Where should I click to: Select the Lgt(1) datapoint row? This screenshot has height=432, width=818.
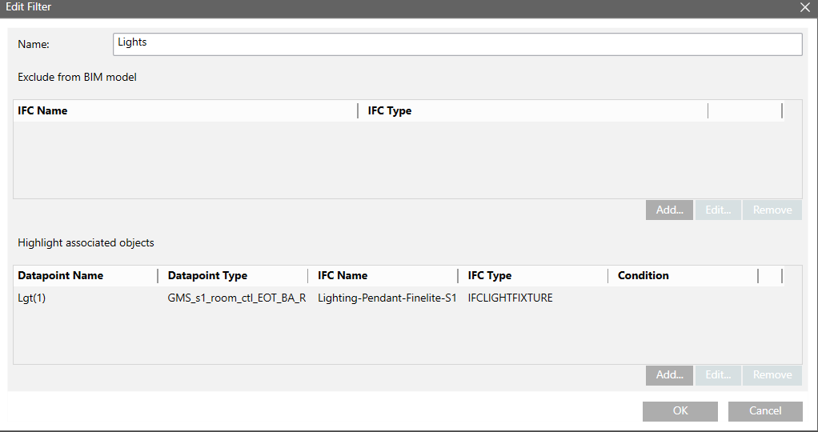pos(34,298)
